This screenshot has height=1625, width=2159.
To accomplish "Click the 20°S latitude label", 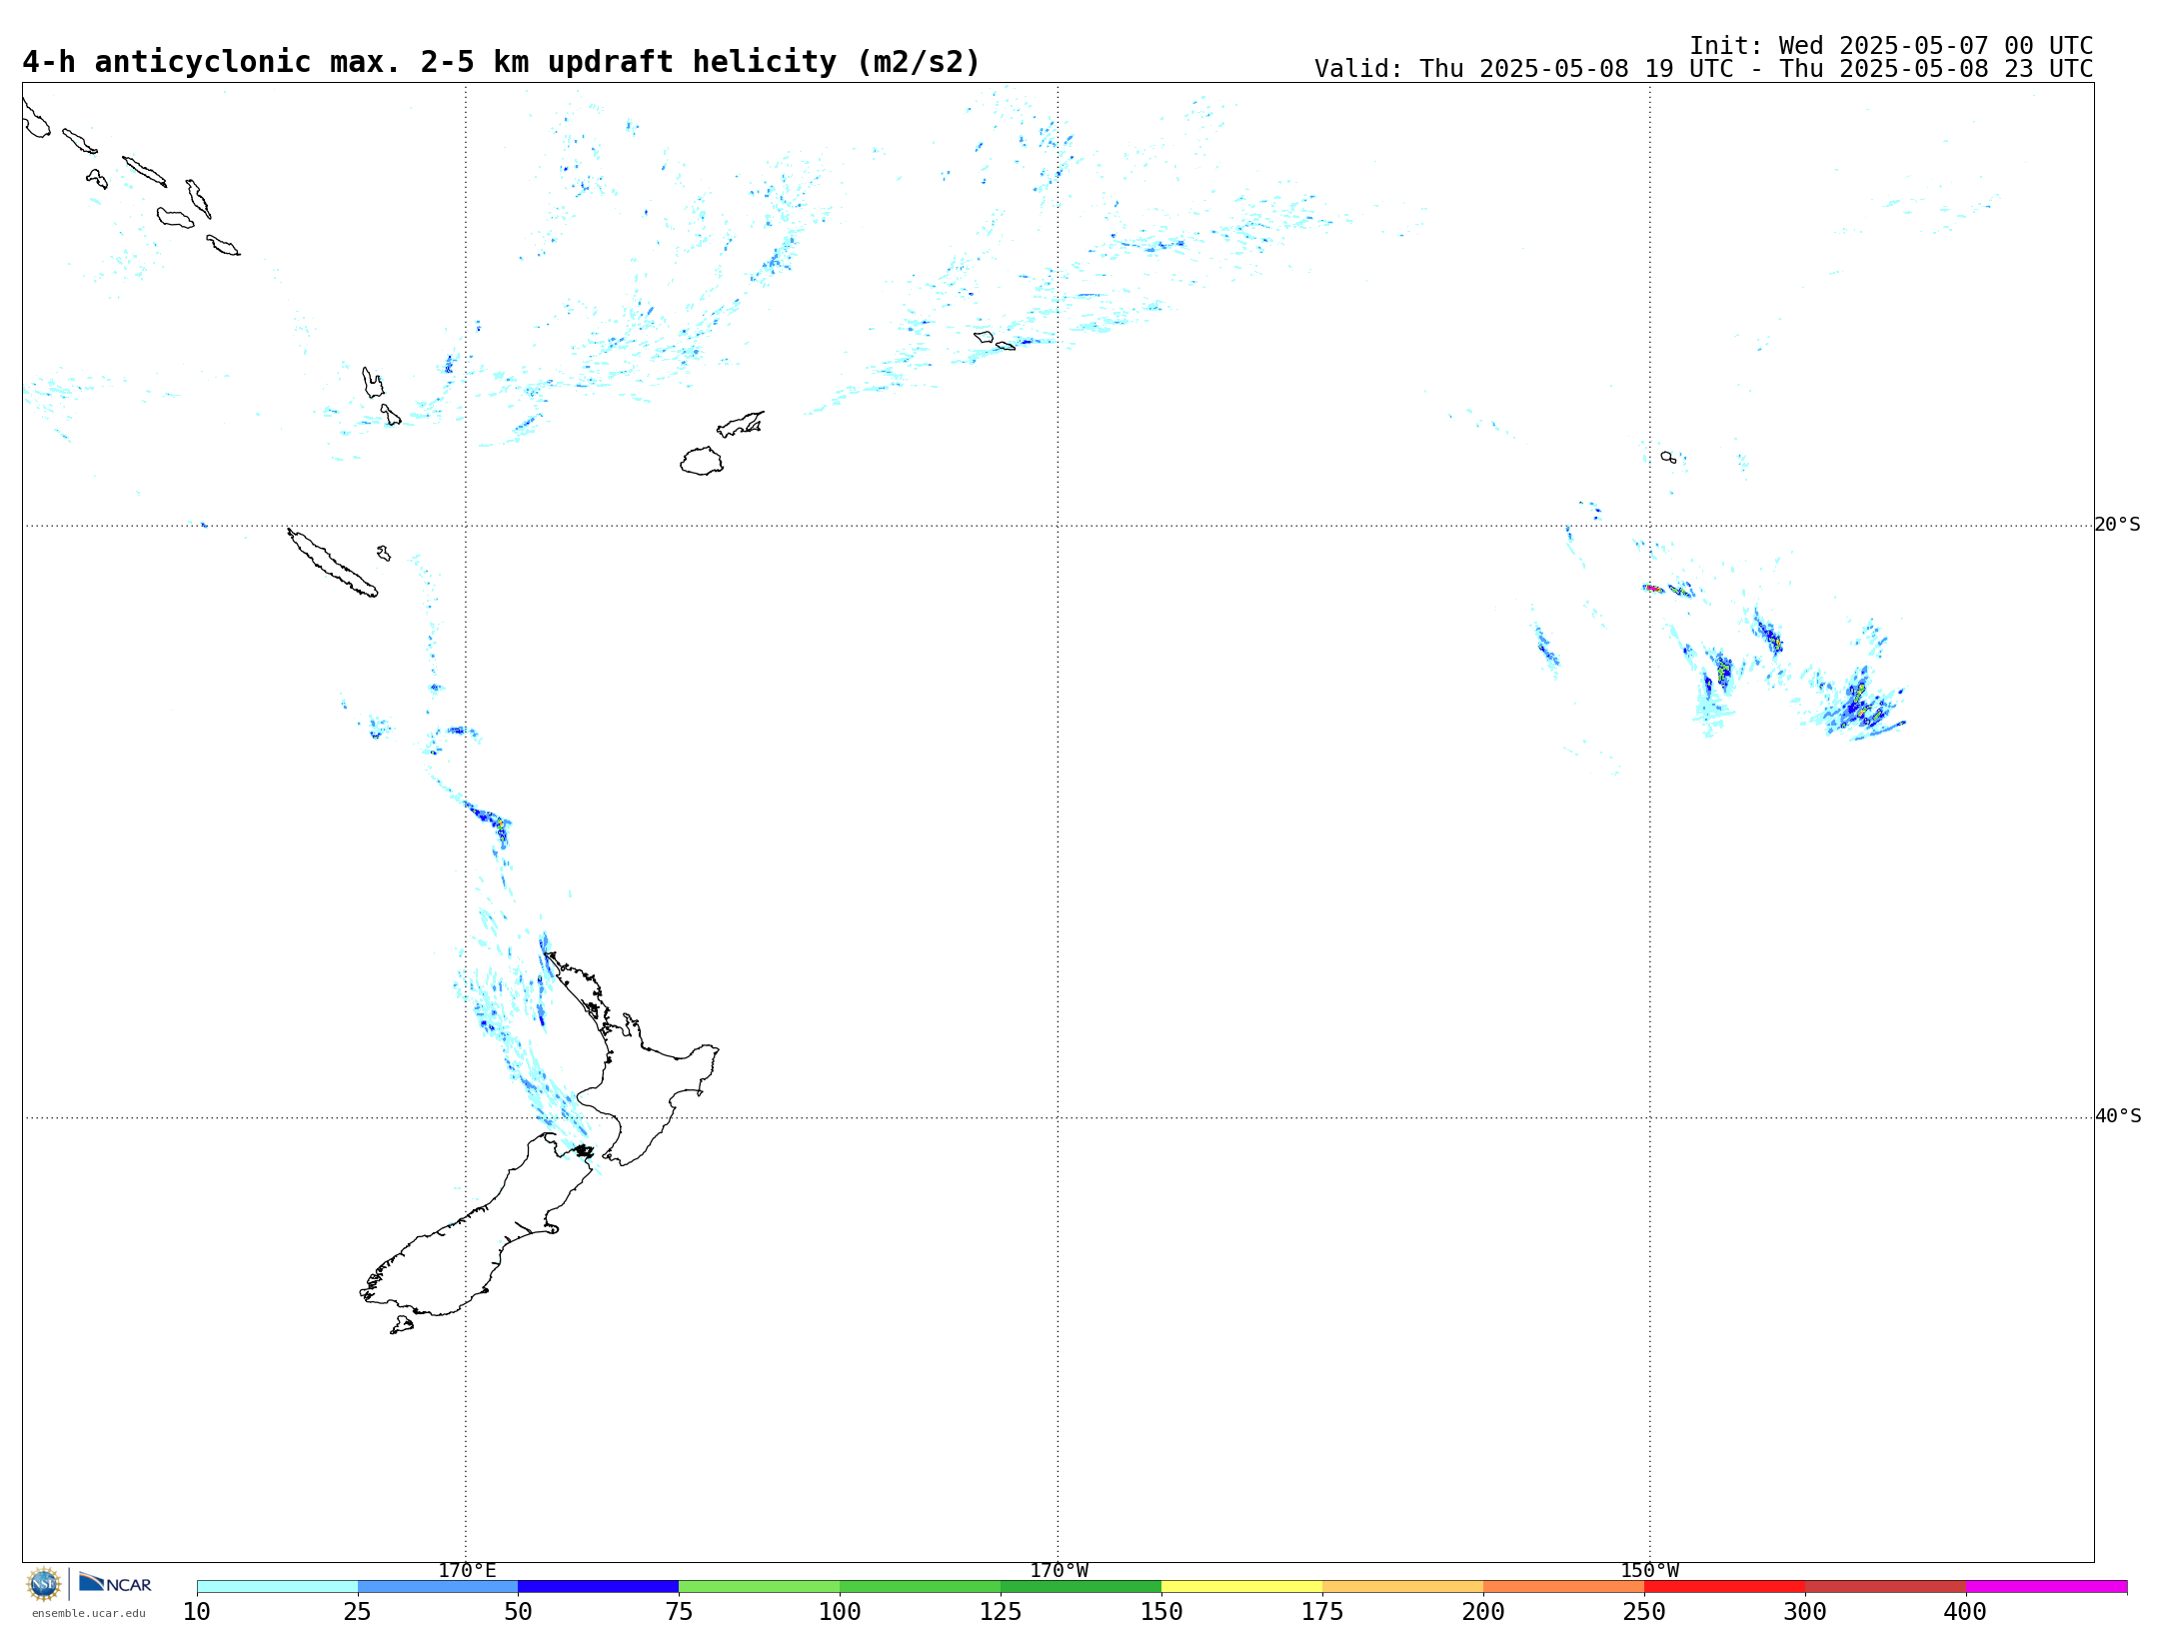I will click(2118, 525).
